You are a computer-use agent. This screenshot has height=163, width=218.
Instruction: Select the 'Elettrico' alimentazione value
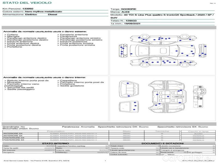(31, 14)
